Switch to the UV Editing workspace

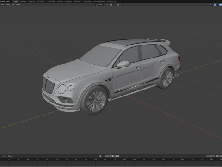41,2
